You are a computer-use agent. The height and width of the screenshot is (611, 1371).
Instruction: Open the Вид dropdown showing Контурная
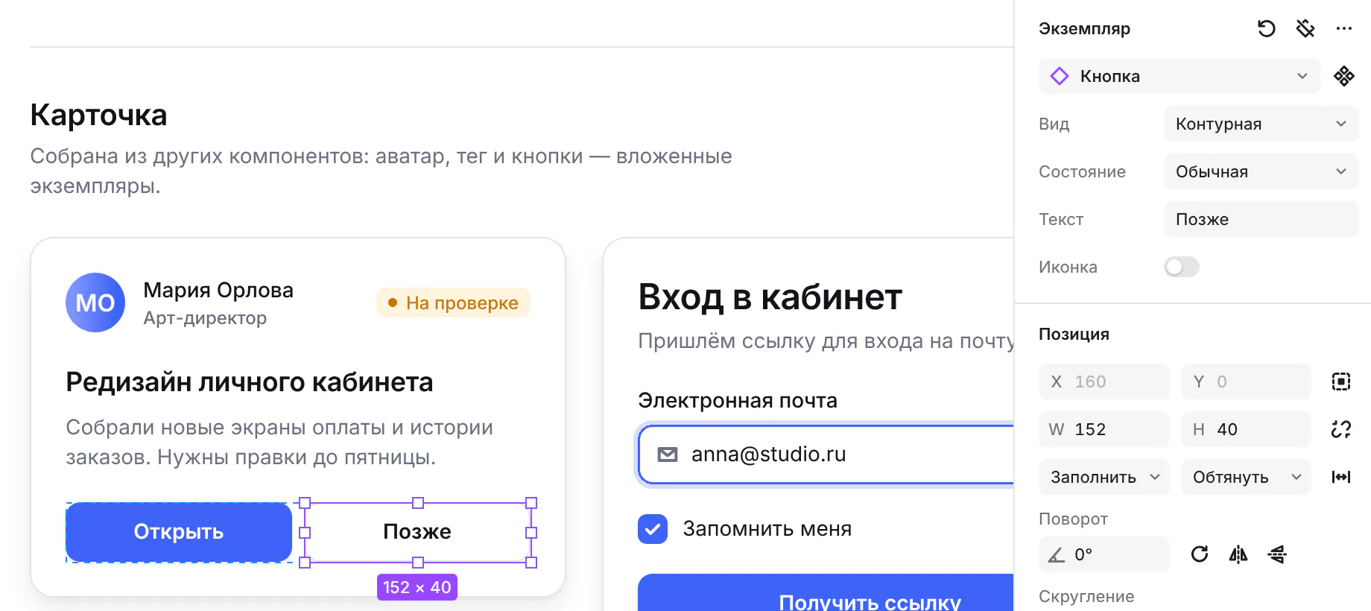[1261, 124]
